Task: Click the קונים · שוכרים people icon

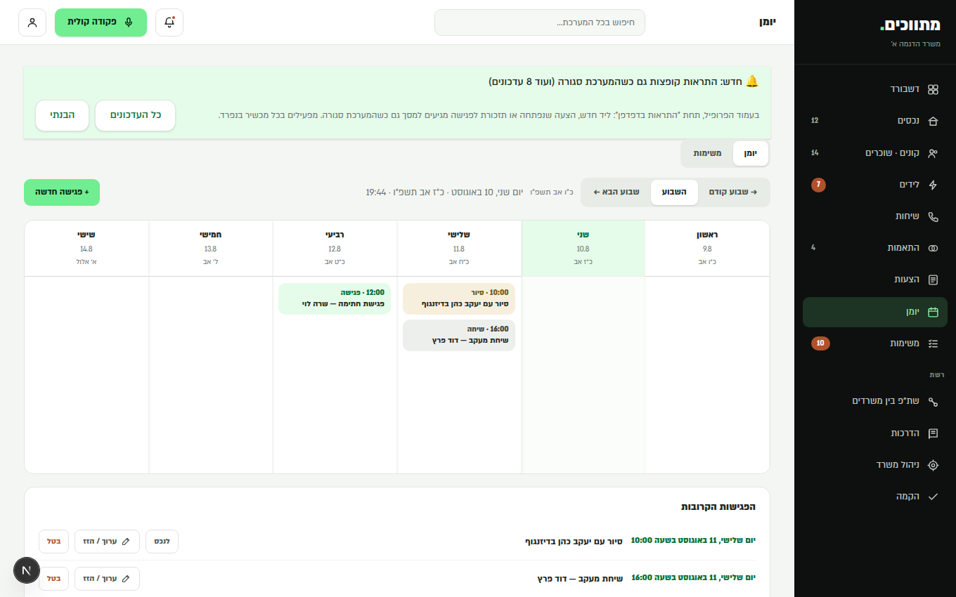Action: tap(933, 153)
